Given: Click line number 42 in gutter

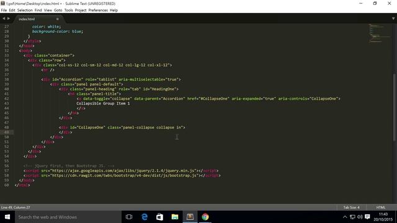Looking at the screenshot, I should (6, 98).
